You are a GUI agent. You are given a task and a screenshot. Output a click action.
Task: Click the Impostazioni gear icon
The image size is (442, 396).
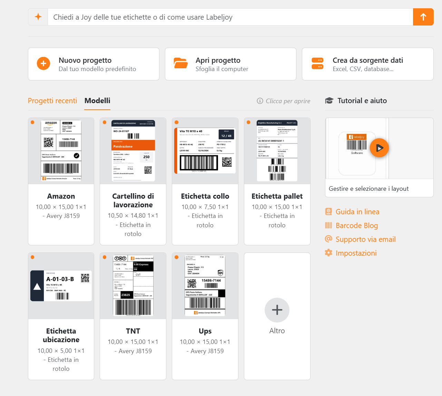(x=328, y=253)
